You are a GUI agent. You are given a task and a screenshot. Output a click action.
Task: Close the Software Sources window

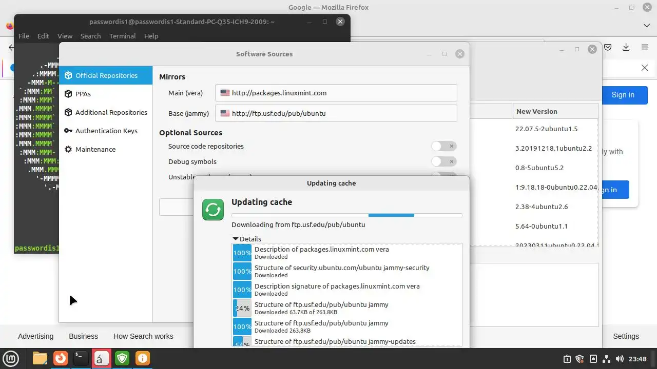coord(460,54)
